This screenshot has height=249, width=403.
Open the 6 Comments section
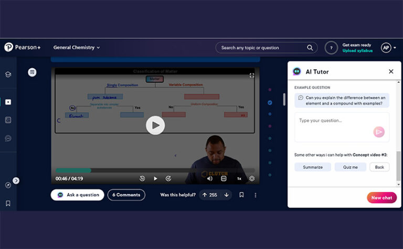click(126, 195)
